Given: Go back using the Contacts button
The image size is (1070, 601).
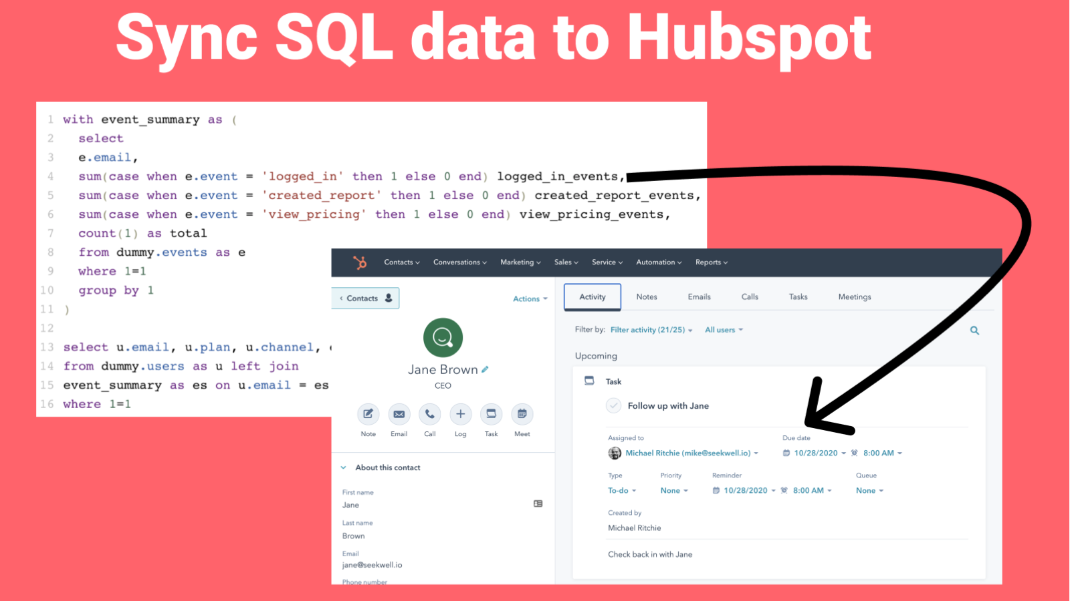Looking at the screenshot, I should pos(365,298).
